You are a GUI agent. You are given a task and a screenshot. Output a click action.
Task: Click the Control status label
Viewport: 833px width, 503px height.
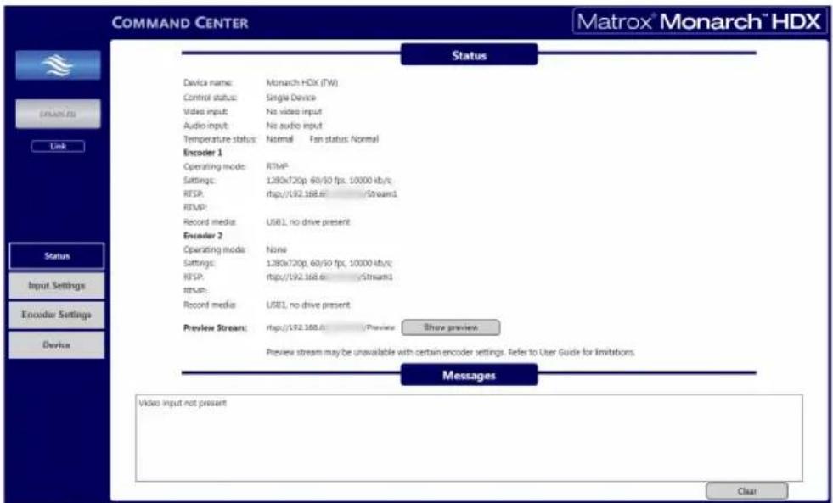210,98
